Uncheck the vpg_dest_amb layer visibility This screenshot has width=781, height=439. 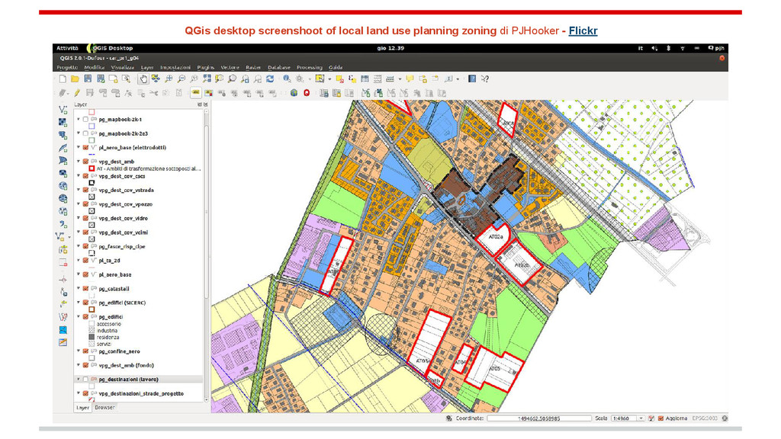tap(85, 162)
